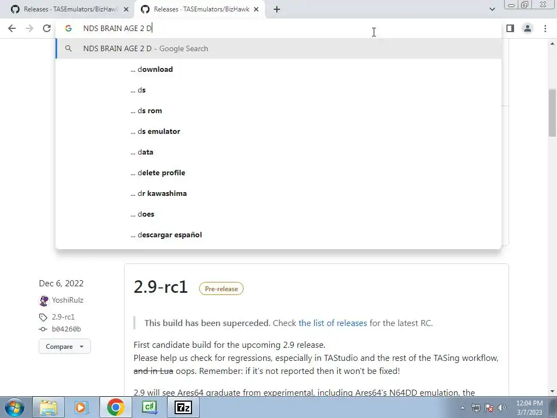Click the Pre-release badge
The width and height of the screenshot is (557, 418).
pyautogui.click(x=221, y=288)
